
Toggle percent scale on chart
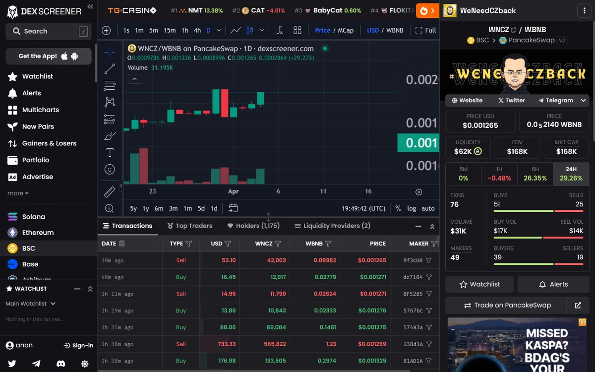coord(398,208)
